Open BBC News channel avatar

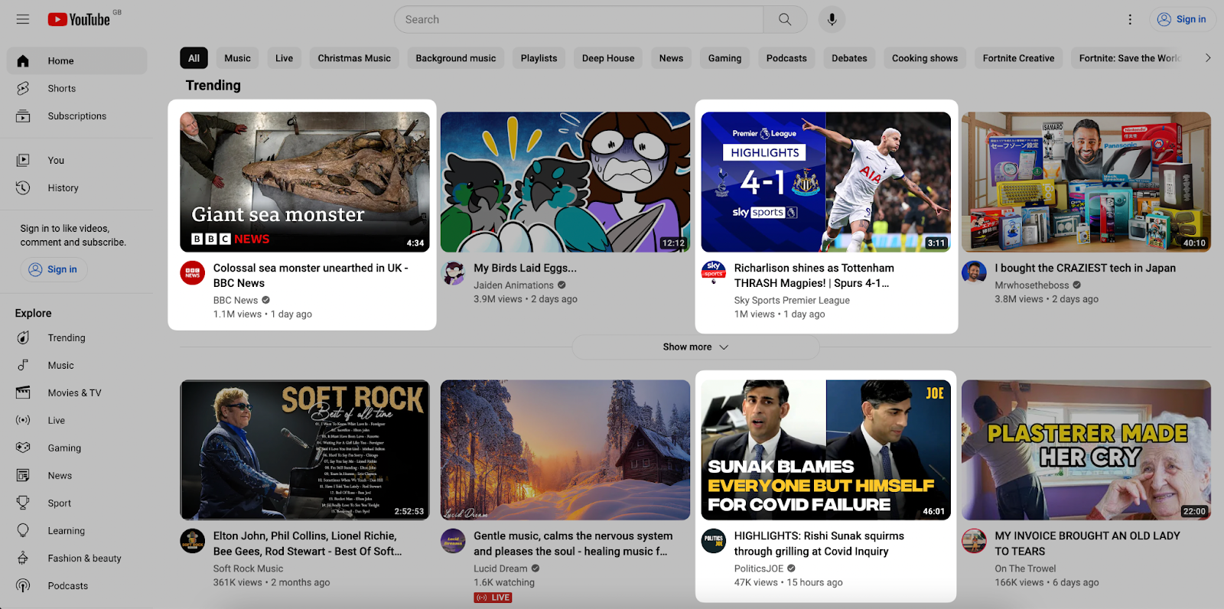pos(193,273)
